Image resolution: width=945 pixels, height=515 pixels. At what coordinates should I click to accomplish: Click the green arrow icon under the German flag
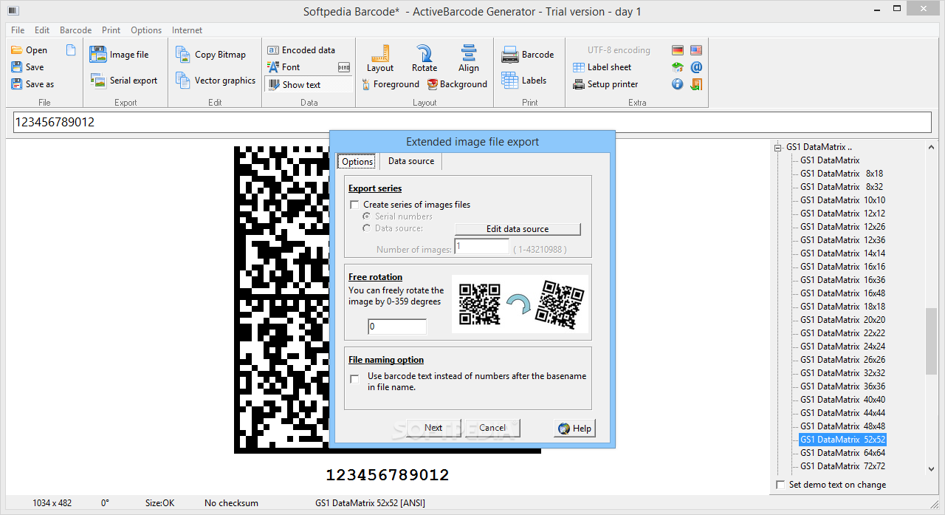tap(678, 67)
